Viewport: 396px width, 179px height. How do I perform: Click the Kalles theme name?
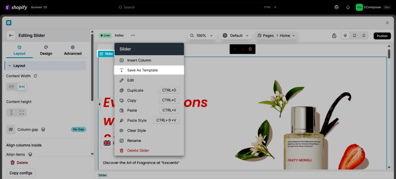click(119, 36)
